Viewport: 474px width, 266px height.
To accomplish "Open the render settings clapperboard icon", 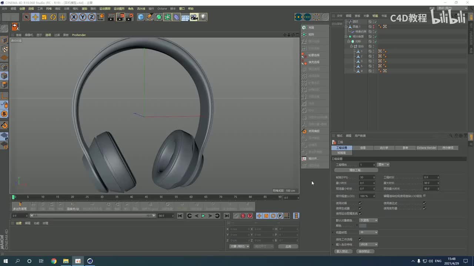I will coord(129,17).
